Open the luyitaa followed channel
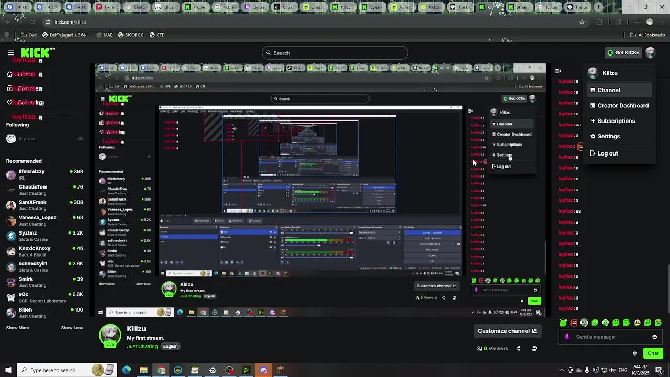Viewport: 670px width, 377px height. coord(44,139)
